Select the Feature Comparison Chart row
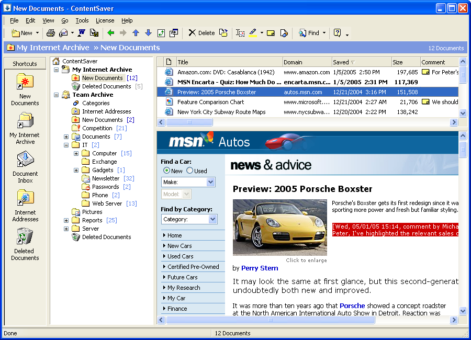Screen dimensions: 471x340 308,102
